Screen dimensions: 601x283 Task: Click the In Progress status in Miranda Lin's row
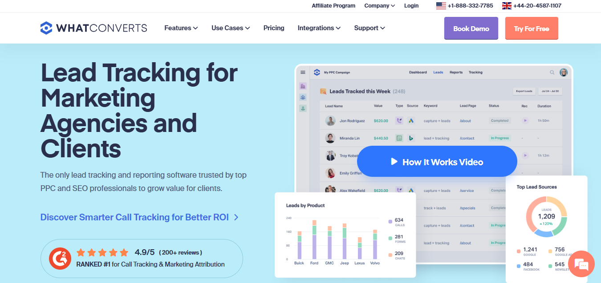click(x=500, y=138)
